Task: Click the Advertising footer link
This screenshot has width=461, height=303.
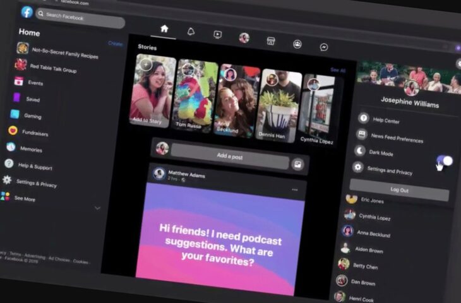Action: point(35,256)
